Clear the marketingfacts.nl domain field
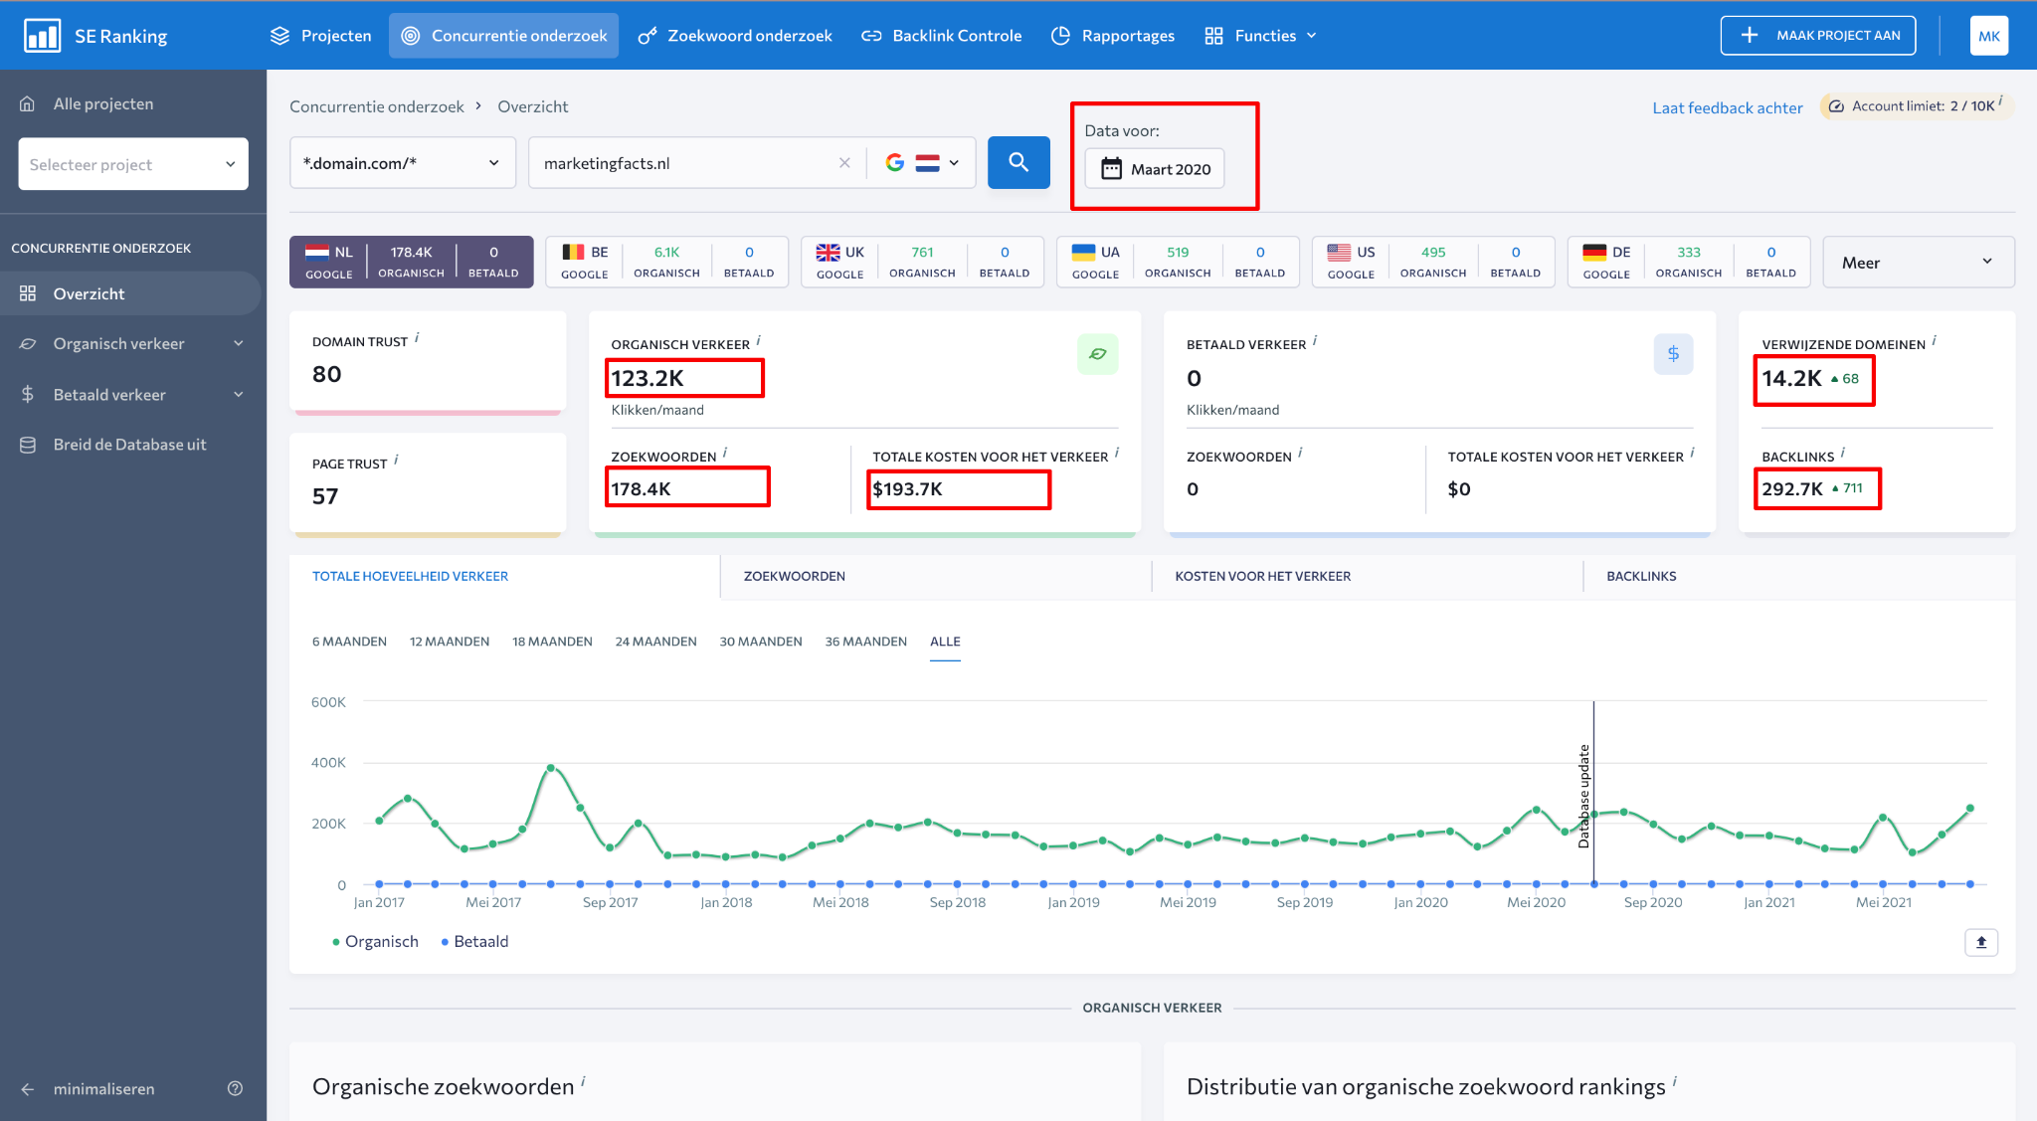This screenshot has width=2037, height=1121. click(x=844, y=163)
